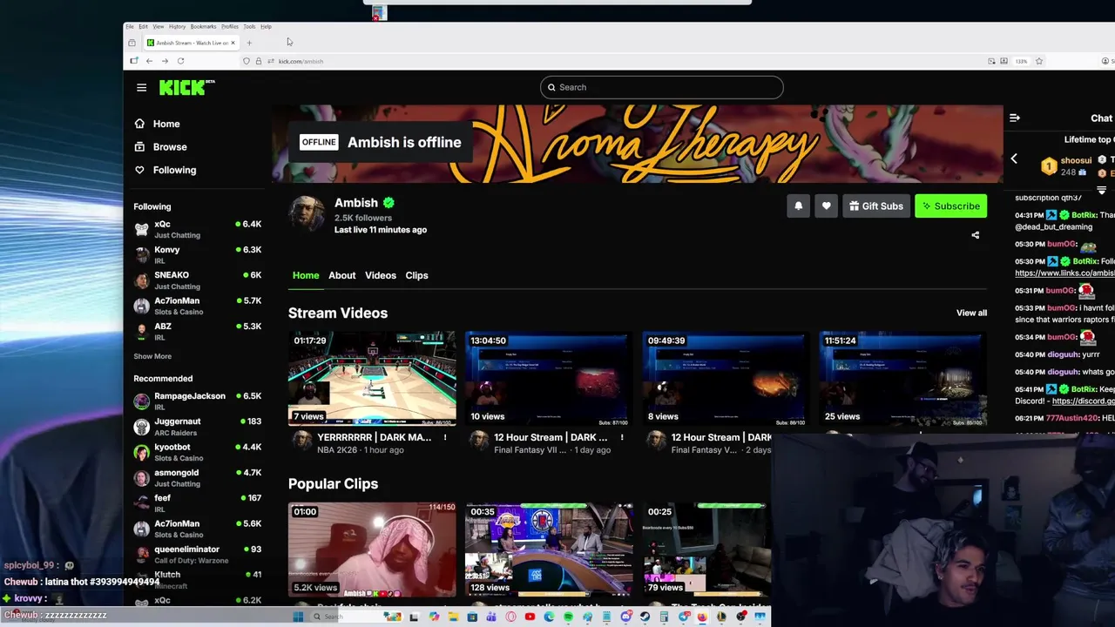Click the Search input field
This screenshot has width=1115, height=627.
pyautogui.click(x=661, y=87)
